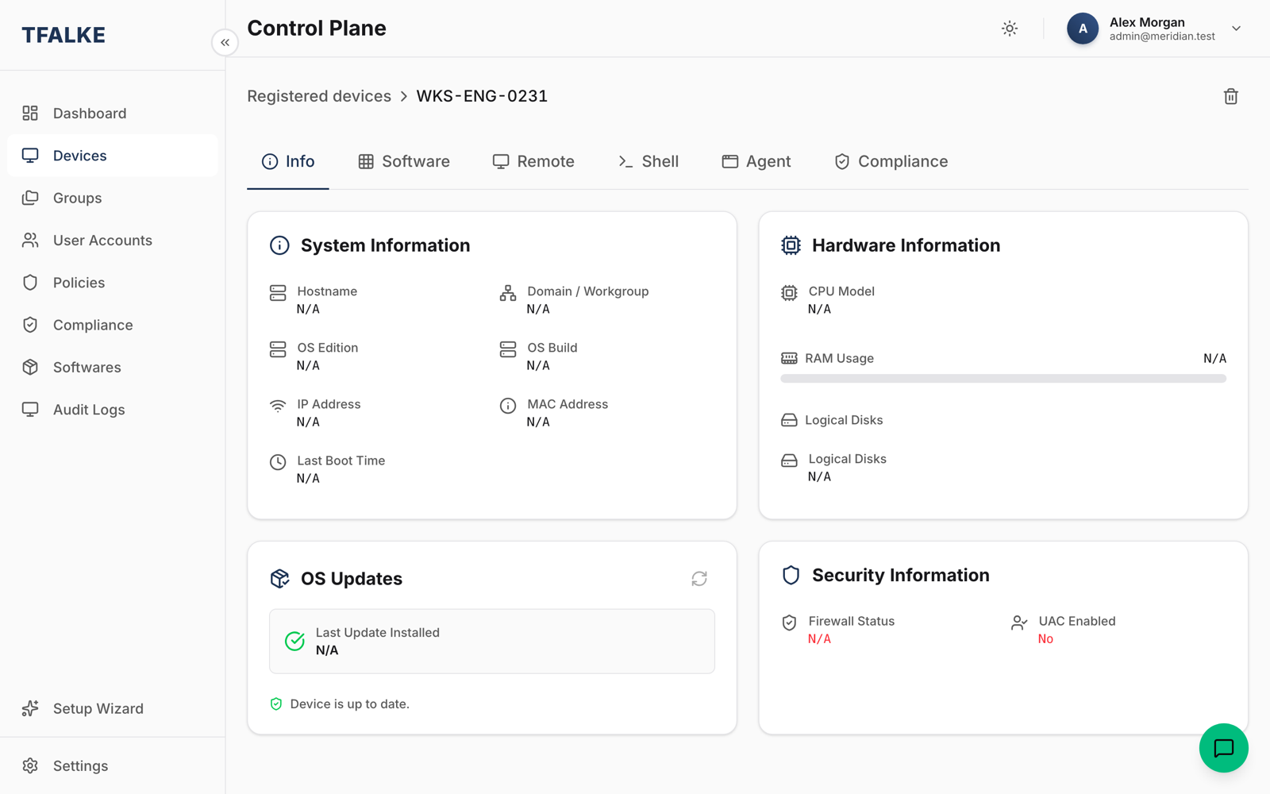Go to Dashboard in the sidebar
Screen dimensions: 1270x794
113,114
